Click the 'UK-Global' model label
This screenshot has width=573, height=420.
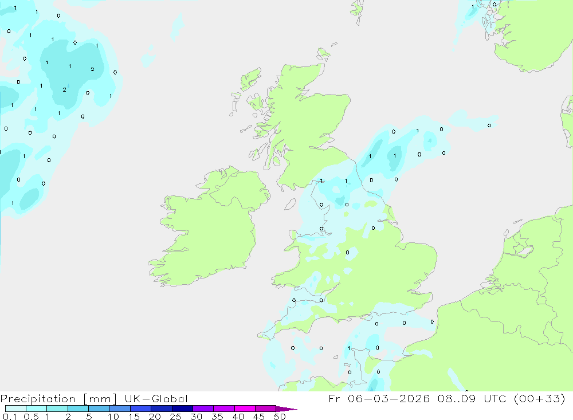[x=156, y=399]
